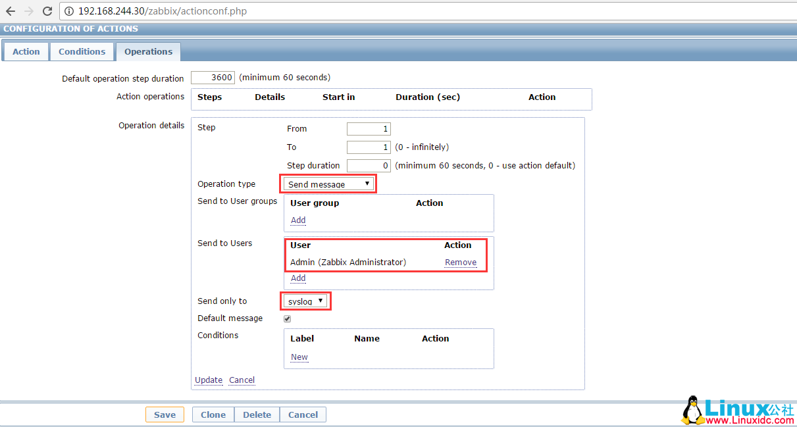The width and height of the screenshot is (797, 427).
Task: Remove Admin from Send to Users
Action: pyautogui.click(x=461, y=262)
